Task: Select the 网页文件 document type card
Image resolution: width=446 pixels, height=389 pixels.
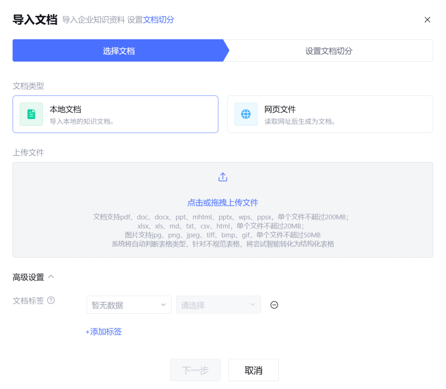Action: coord(330,114)
